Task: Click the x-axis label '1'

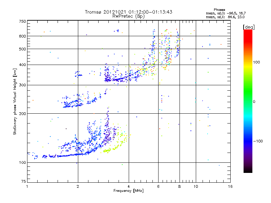Action: pyautogui.click(x=27, y=186)
